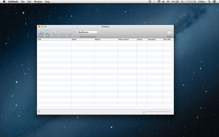
Task: Sort by the Encoding column header
Action: (x=155, y=39)
